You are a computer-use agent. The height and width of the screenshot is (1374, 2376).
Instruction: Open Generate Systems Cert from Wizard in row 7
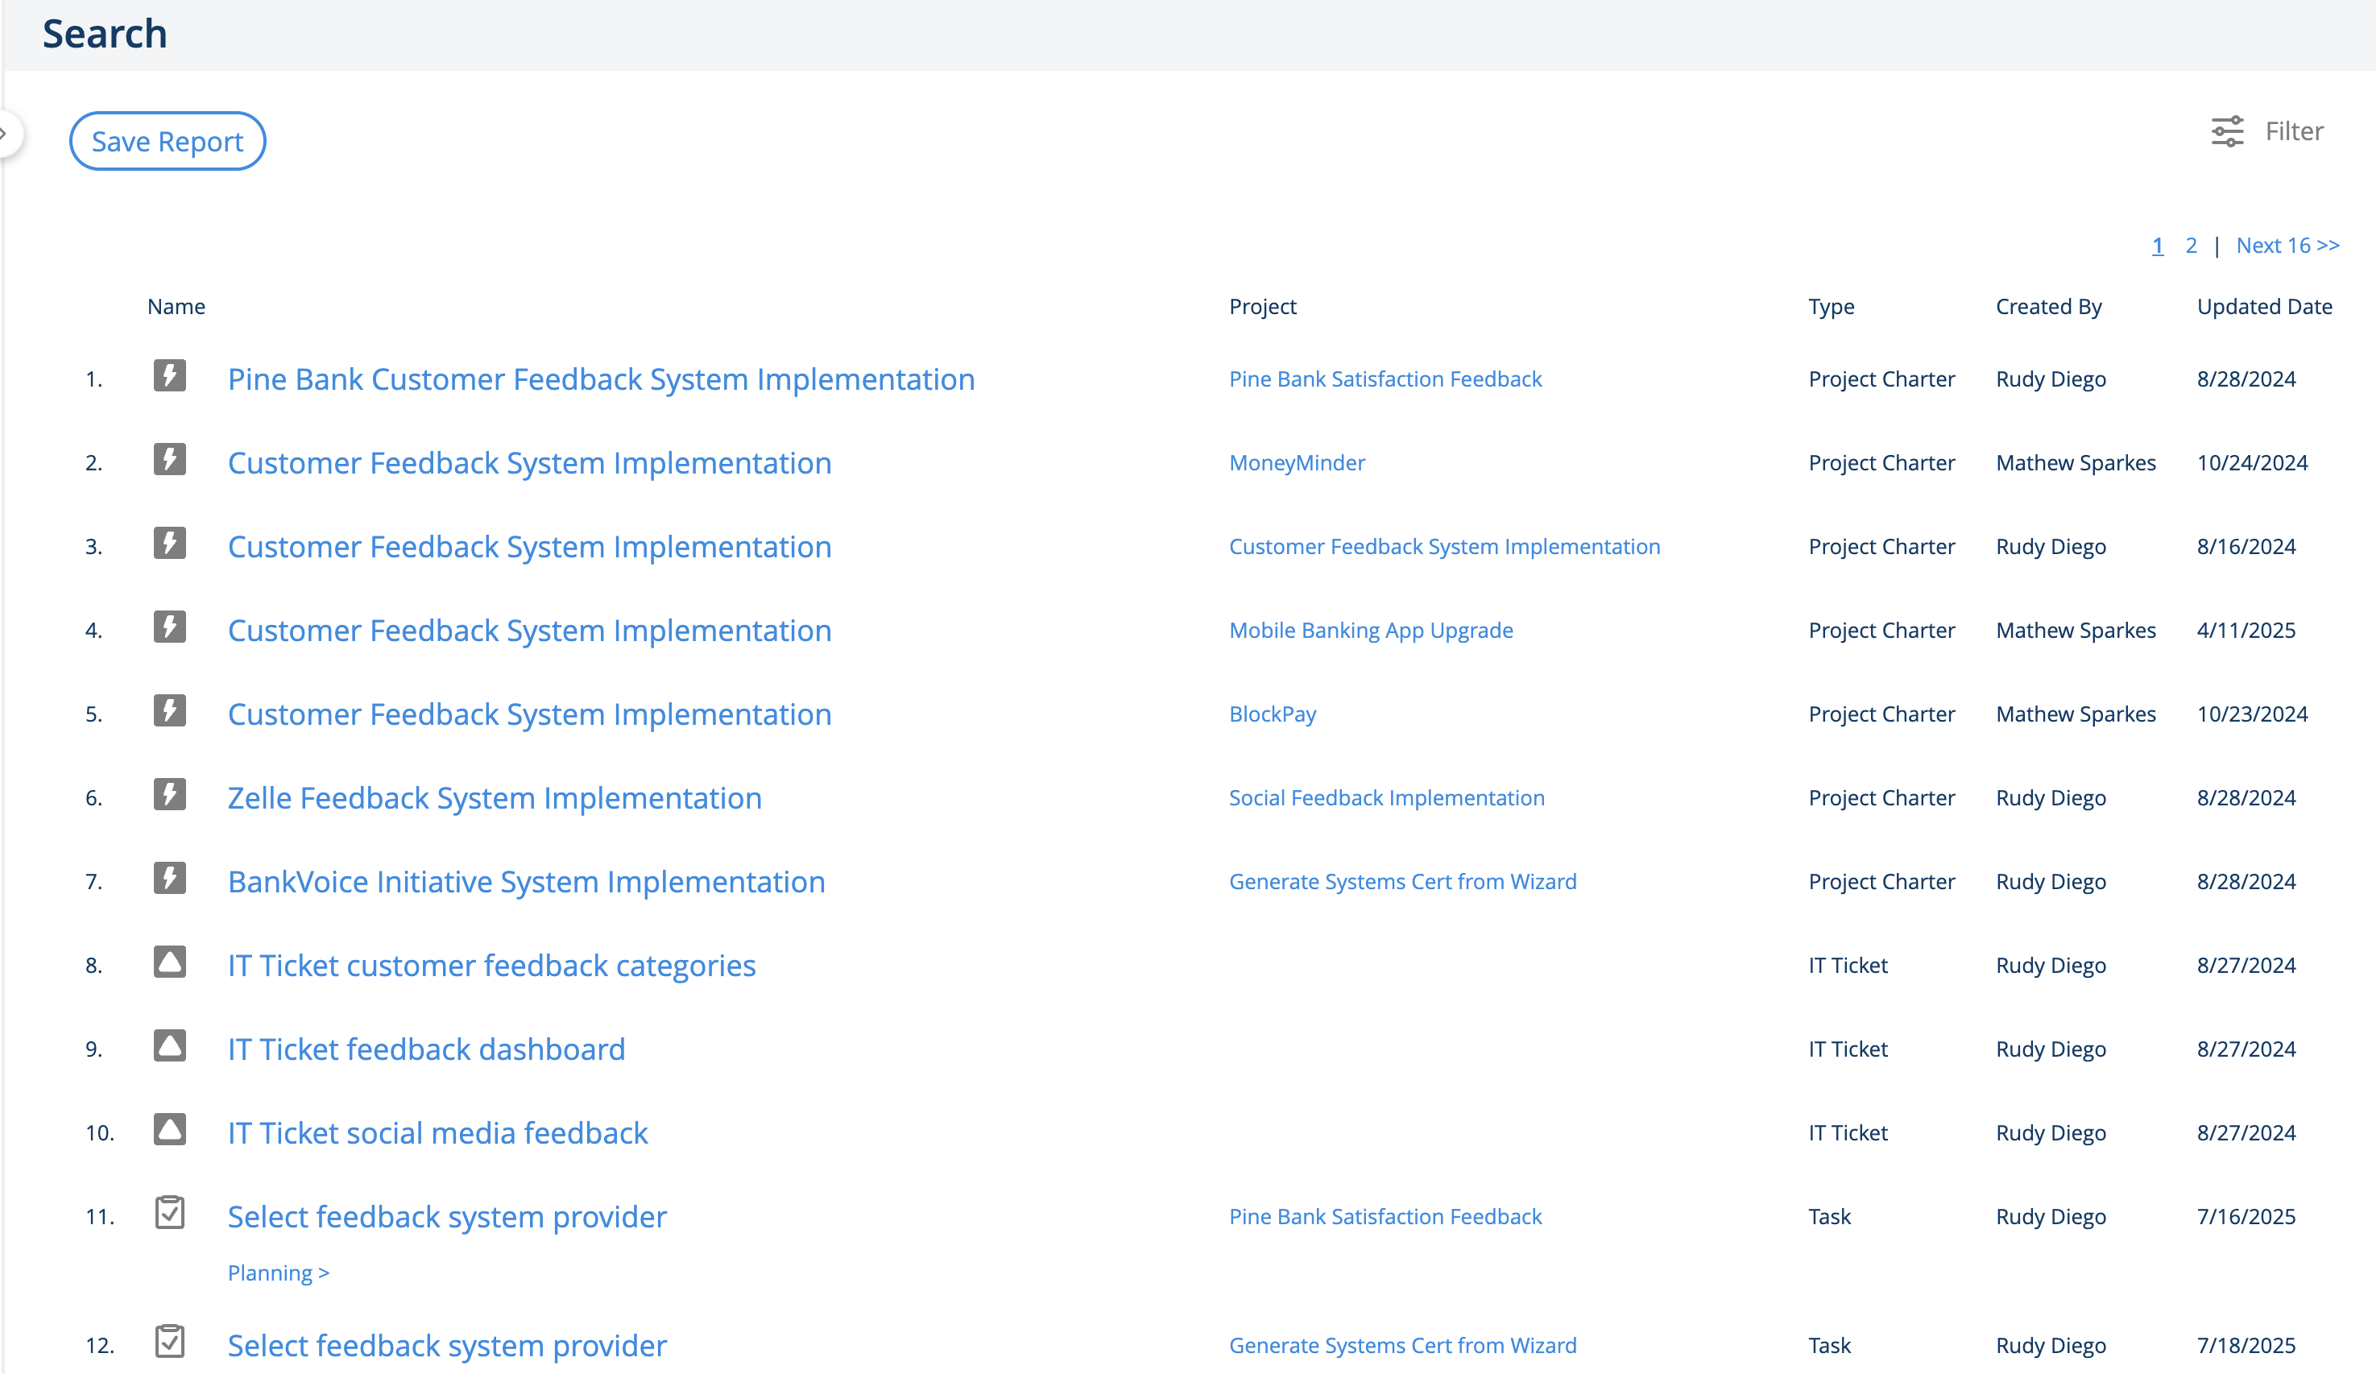(1402, 882)
